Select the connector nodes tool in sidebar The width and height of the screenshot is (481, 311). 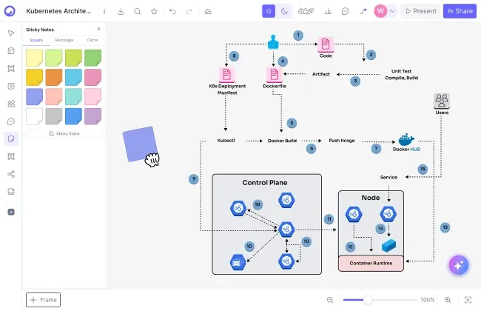[11, 174]
